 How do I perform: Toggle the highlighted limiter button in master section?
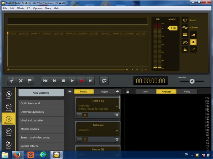coord(194,42)
